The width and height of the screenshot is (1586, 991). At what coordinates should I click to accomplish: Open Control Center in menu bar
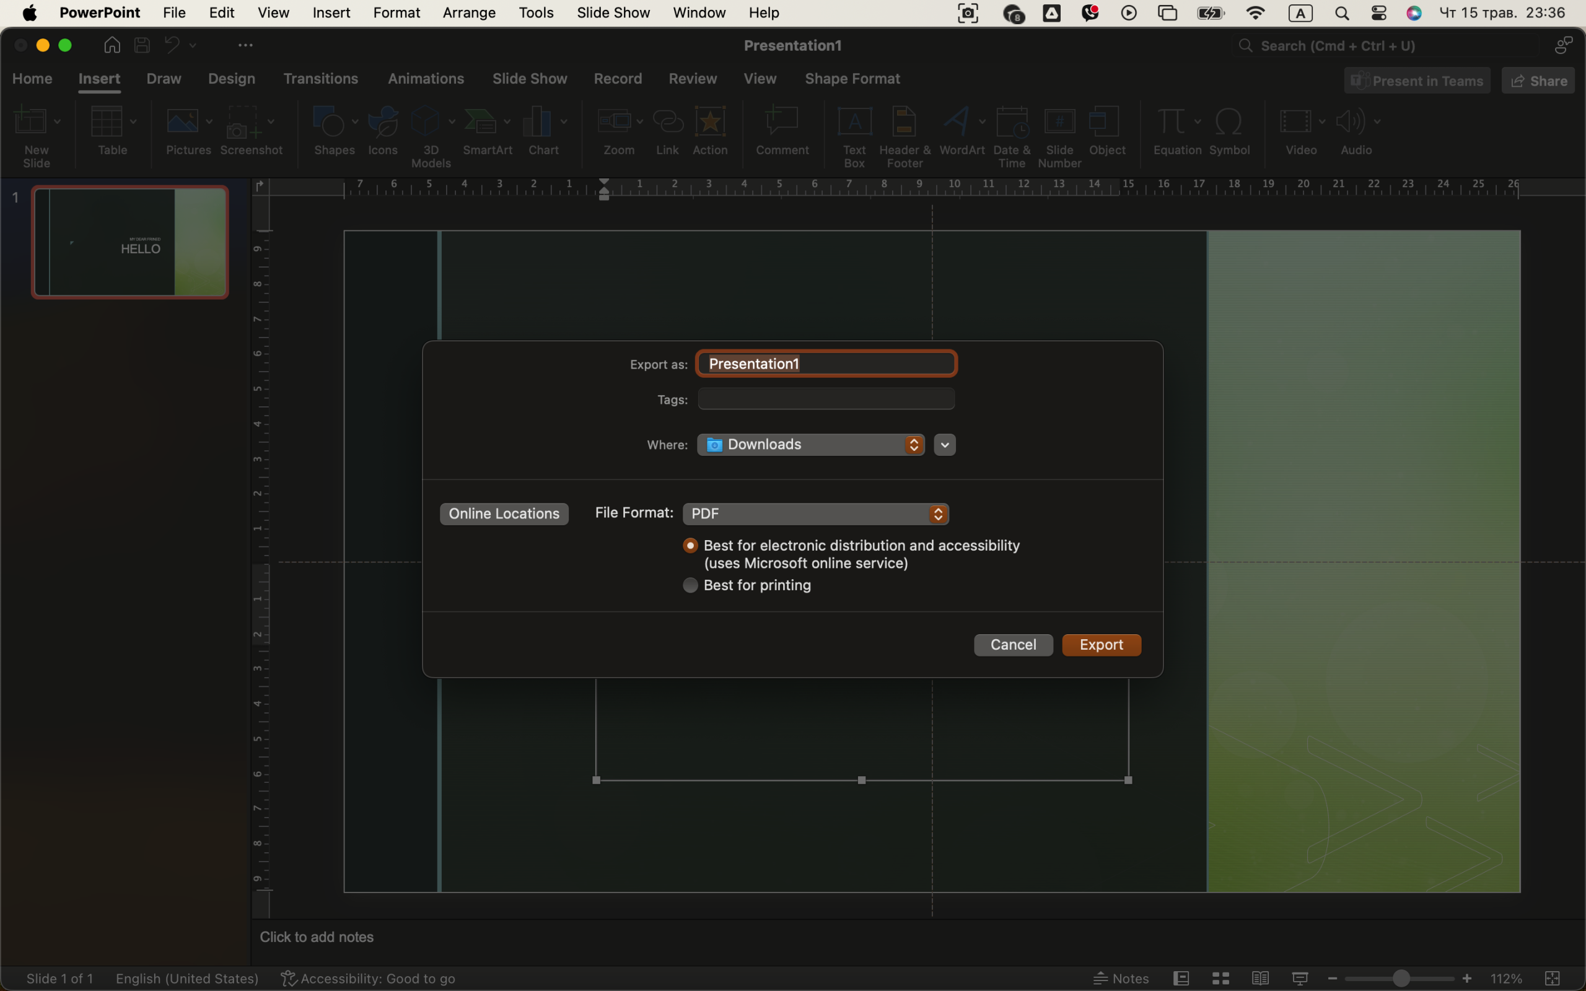[1378, 13]
